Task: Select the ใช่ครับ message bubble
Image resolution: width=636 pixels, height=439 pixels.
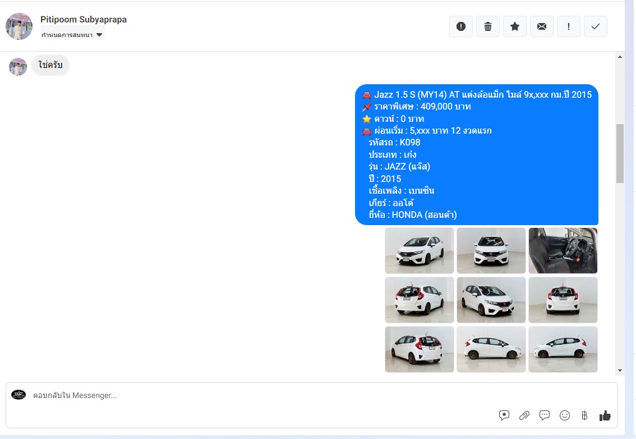Action: [50, 65]
